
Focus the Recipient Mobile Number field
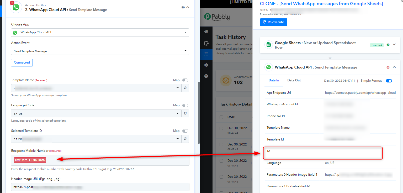(100, 160)
